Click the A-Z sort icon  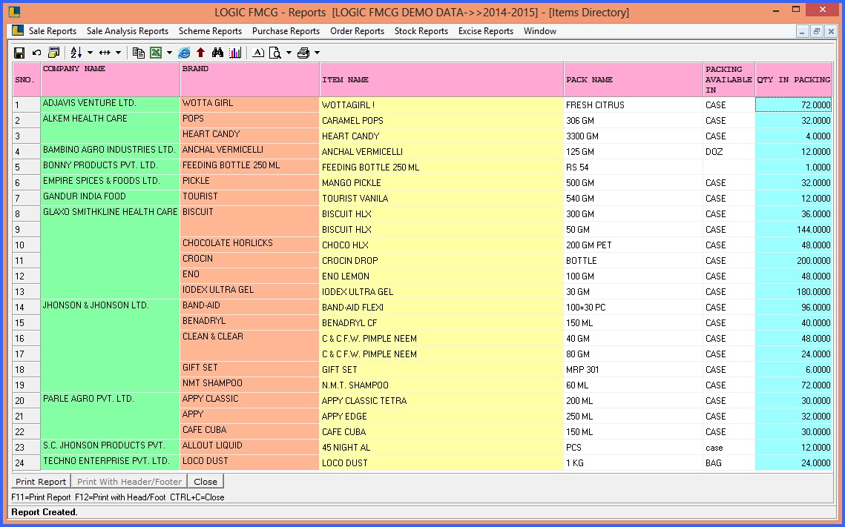tap(76, 53)
